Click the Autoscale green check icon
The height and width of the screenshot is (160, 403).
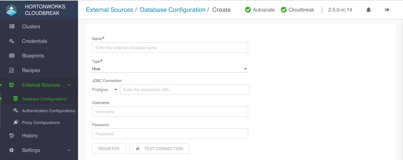tap(248, 10)
